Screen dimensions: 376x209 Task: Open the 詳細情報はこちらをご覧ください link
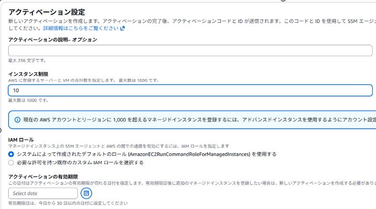[x=81, y=28]
